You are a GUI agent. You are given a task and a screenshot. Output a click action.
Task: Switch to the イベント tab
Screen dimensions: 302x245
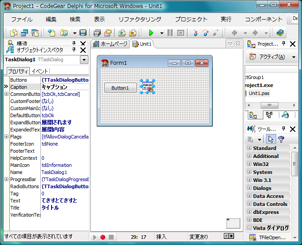click(40, 71)
